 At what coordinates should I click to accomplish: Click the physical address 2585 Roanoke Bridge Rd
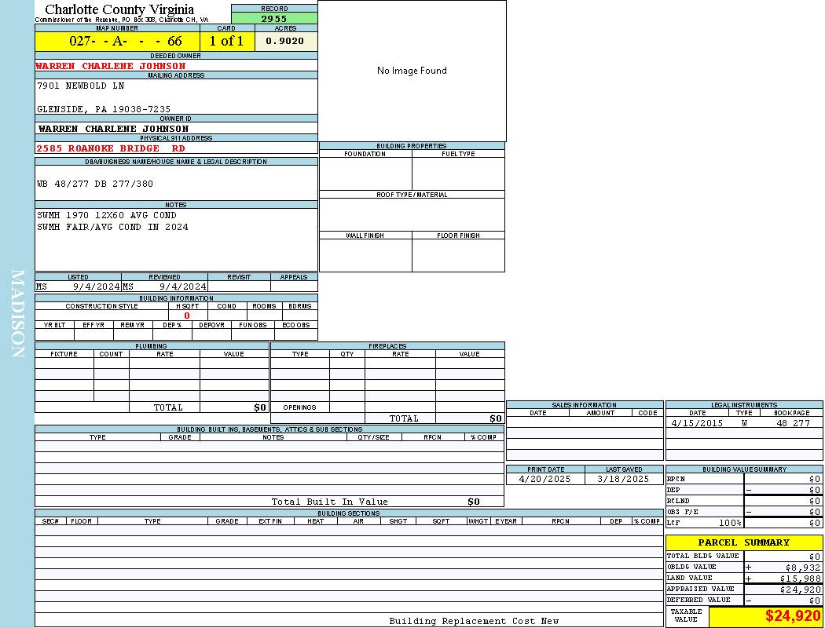(x=111, y=148)
